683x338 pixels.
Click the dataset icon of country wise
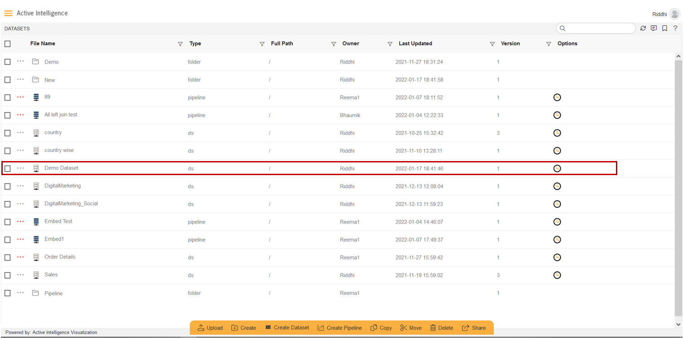click(36, 151)
